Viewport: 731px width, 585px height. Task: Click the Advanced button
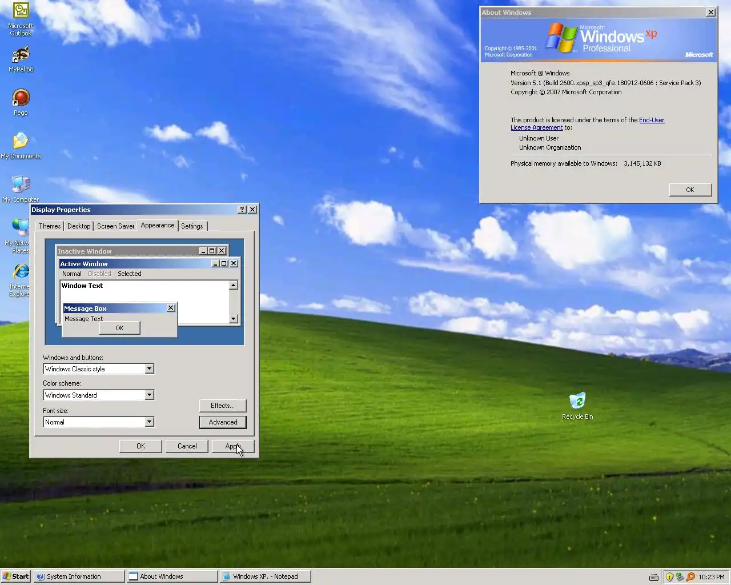pyautogui.click(x=223, y=422)
